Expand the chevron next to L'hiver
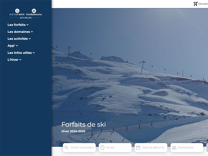Image resolution: width=208 pixels, height=156 pixels. coord(20,60)
